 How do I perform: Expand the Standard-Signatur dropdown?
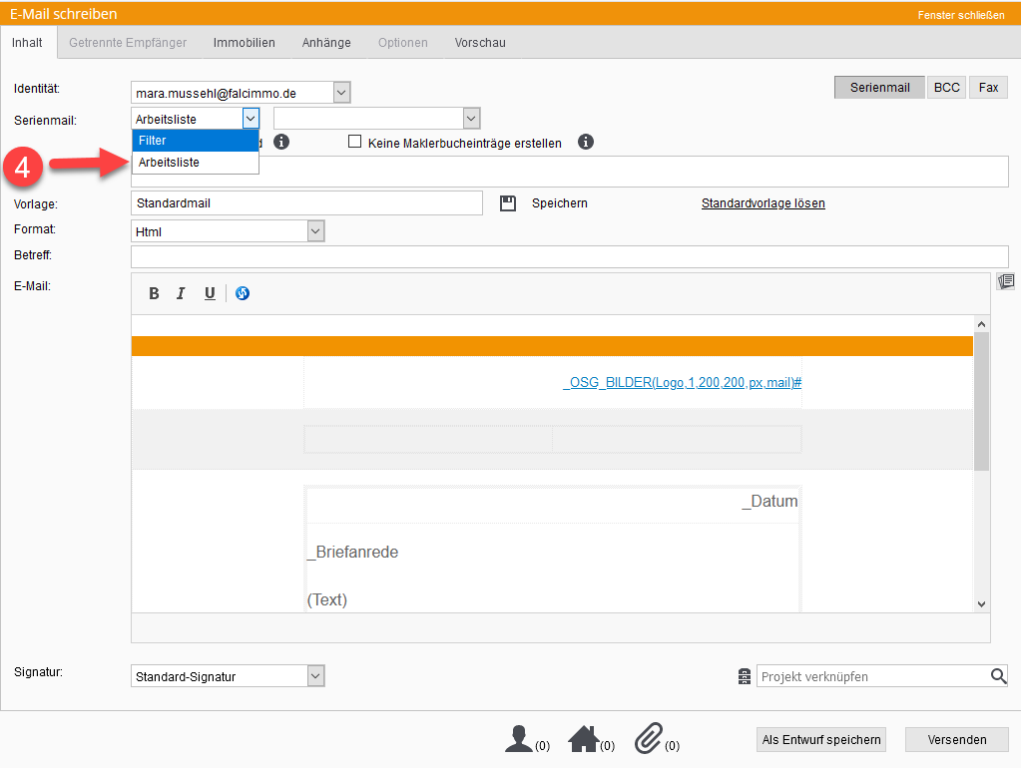[x=315, y=676]
